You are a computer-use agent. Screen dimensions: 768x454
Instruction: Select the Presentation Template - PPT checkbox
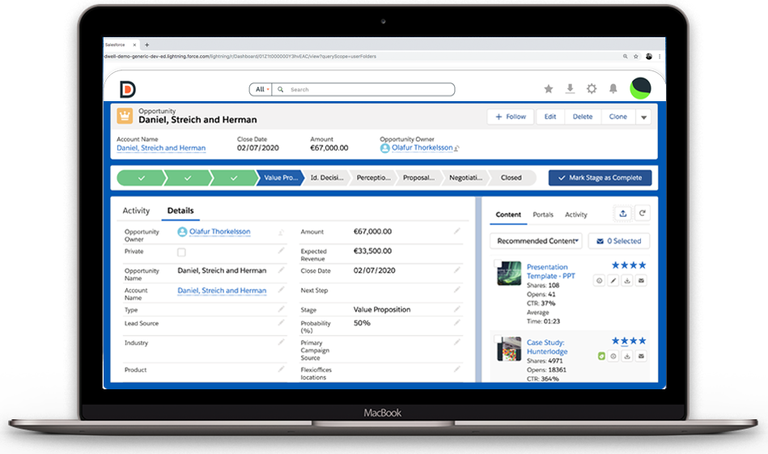497,264
